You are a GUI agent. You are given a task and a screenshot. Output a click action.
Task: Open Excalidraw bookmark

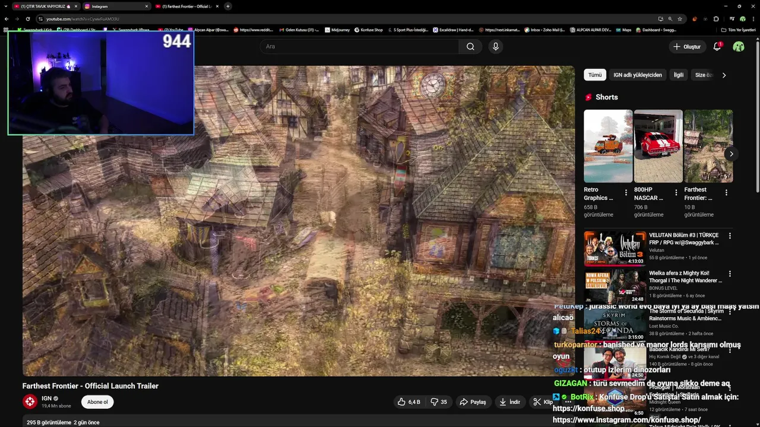tap(453, 30)
